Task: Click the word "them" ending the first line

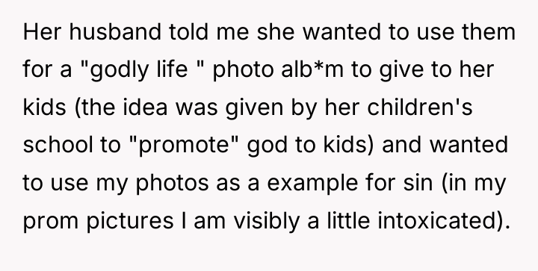Action: click(x=489, y=31)
